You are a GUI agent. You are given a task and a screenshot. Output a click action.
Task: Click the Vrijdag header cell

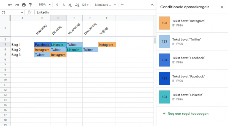coord(107,29)
